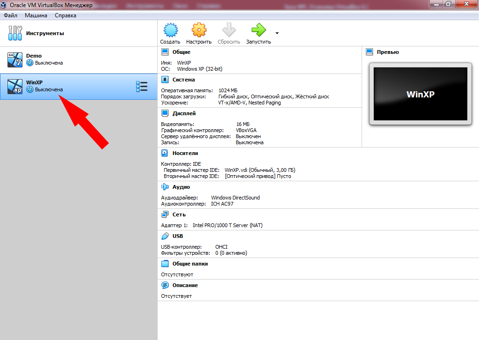This screenshot has width=479, height=340.
Task: Click the Demo power state icon
Action: [29, 63]
